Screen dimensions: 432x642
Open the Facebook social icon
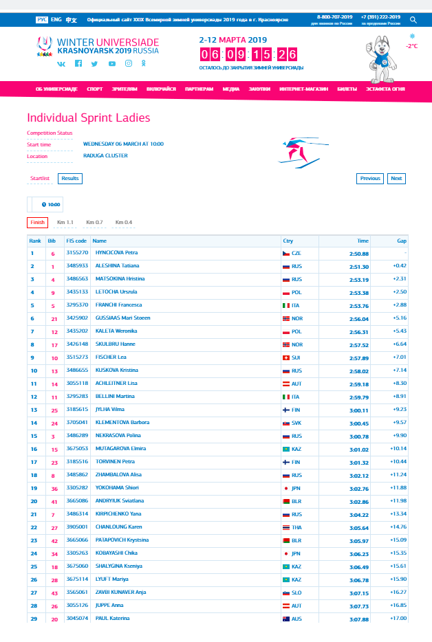[x=78, y=63]
